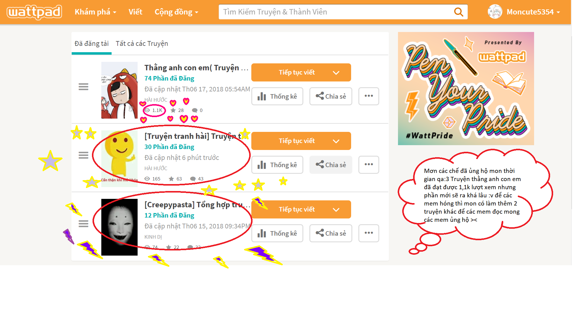
Task: Click the Wattpad logo
Action: coord(34,12)
